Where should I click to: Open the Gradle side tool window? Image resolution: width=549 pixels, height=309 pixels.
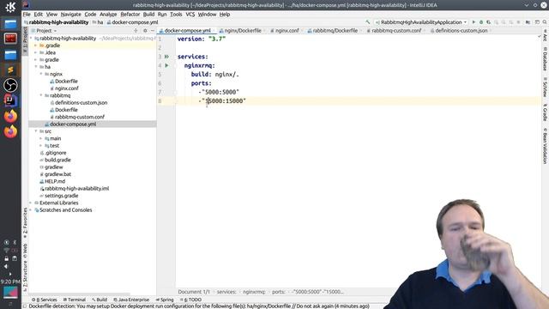pyautogui.click(x=545, y=112)
